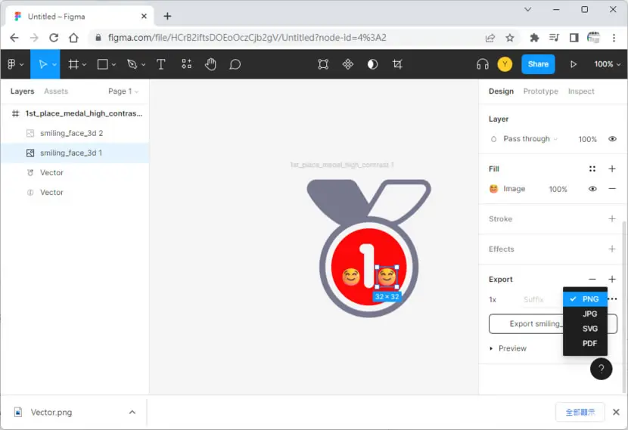This screenshot has height=430, width=628.
Task: Select the Hand tool
Action: 210,64
